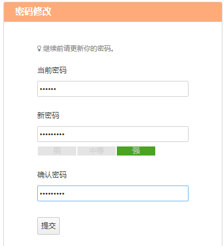223x246 pixels.
Task: Click the orange header bar background
Action: pos(132,12)
